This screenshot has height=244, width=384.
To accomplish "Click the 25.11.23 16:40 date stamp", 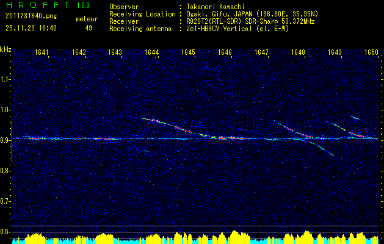I will point(31,27).
